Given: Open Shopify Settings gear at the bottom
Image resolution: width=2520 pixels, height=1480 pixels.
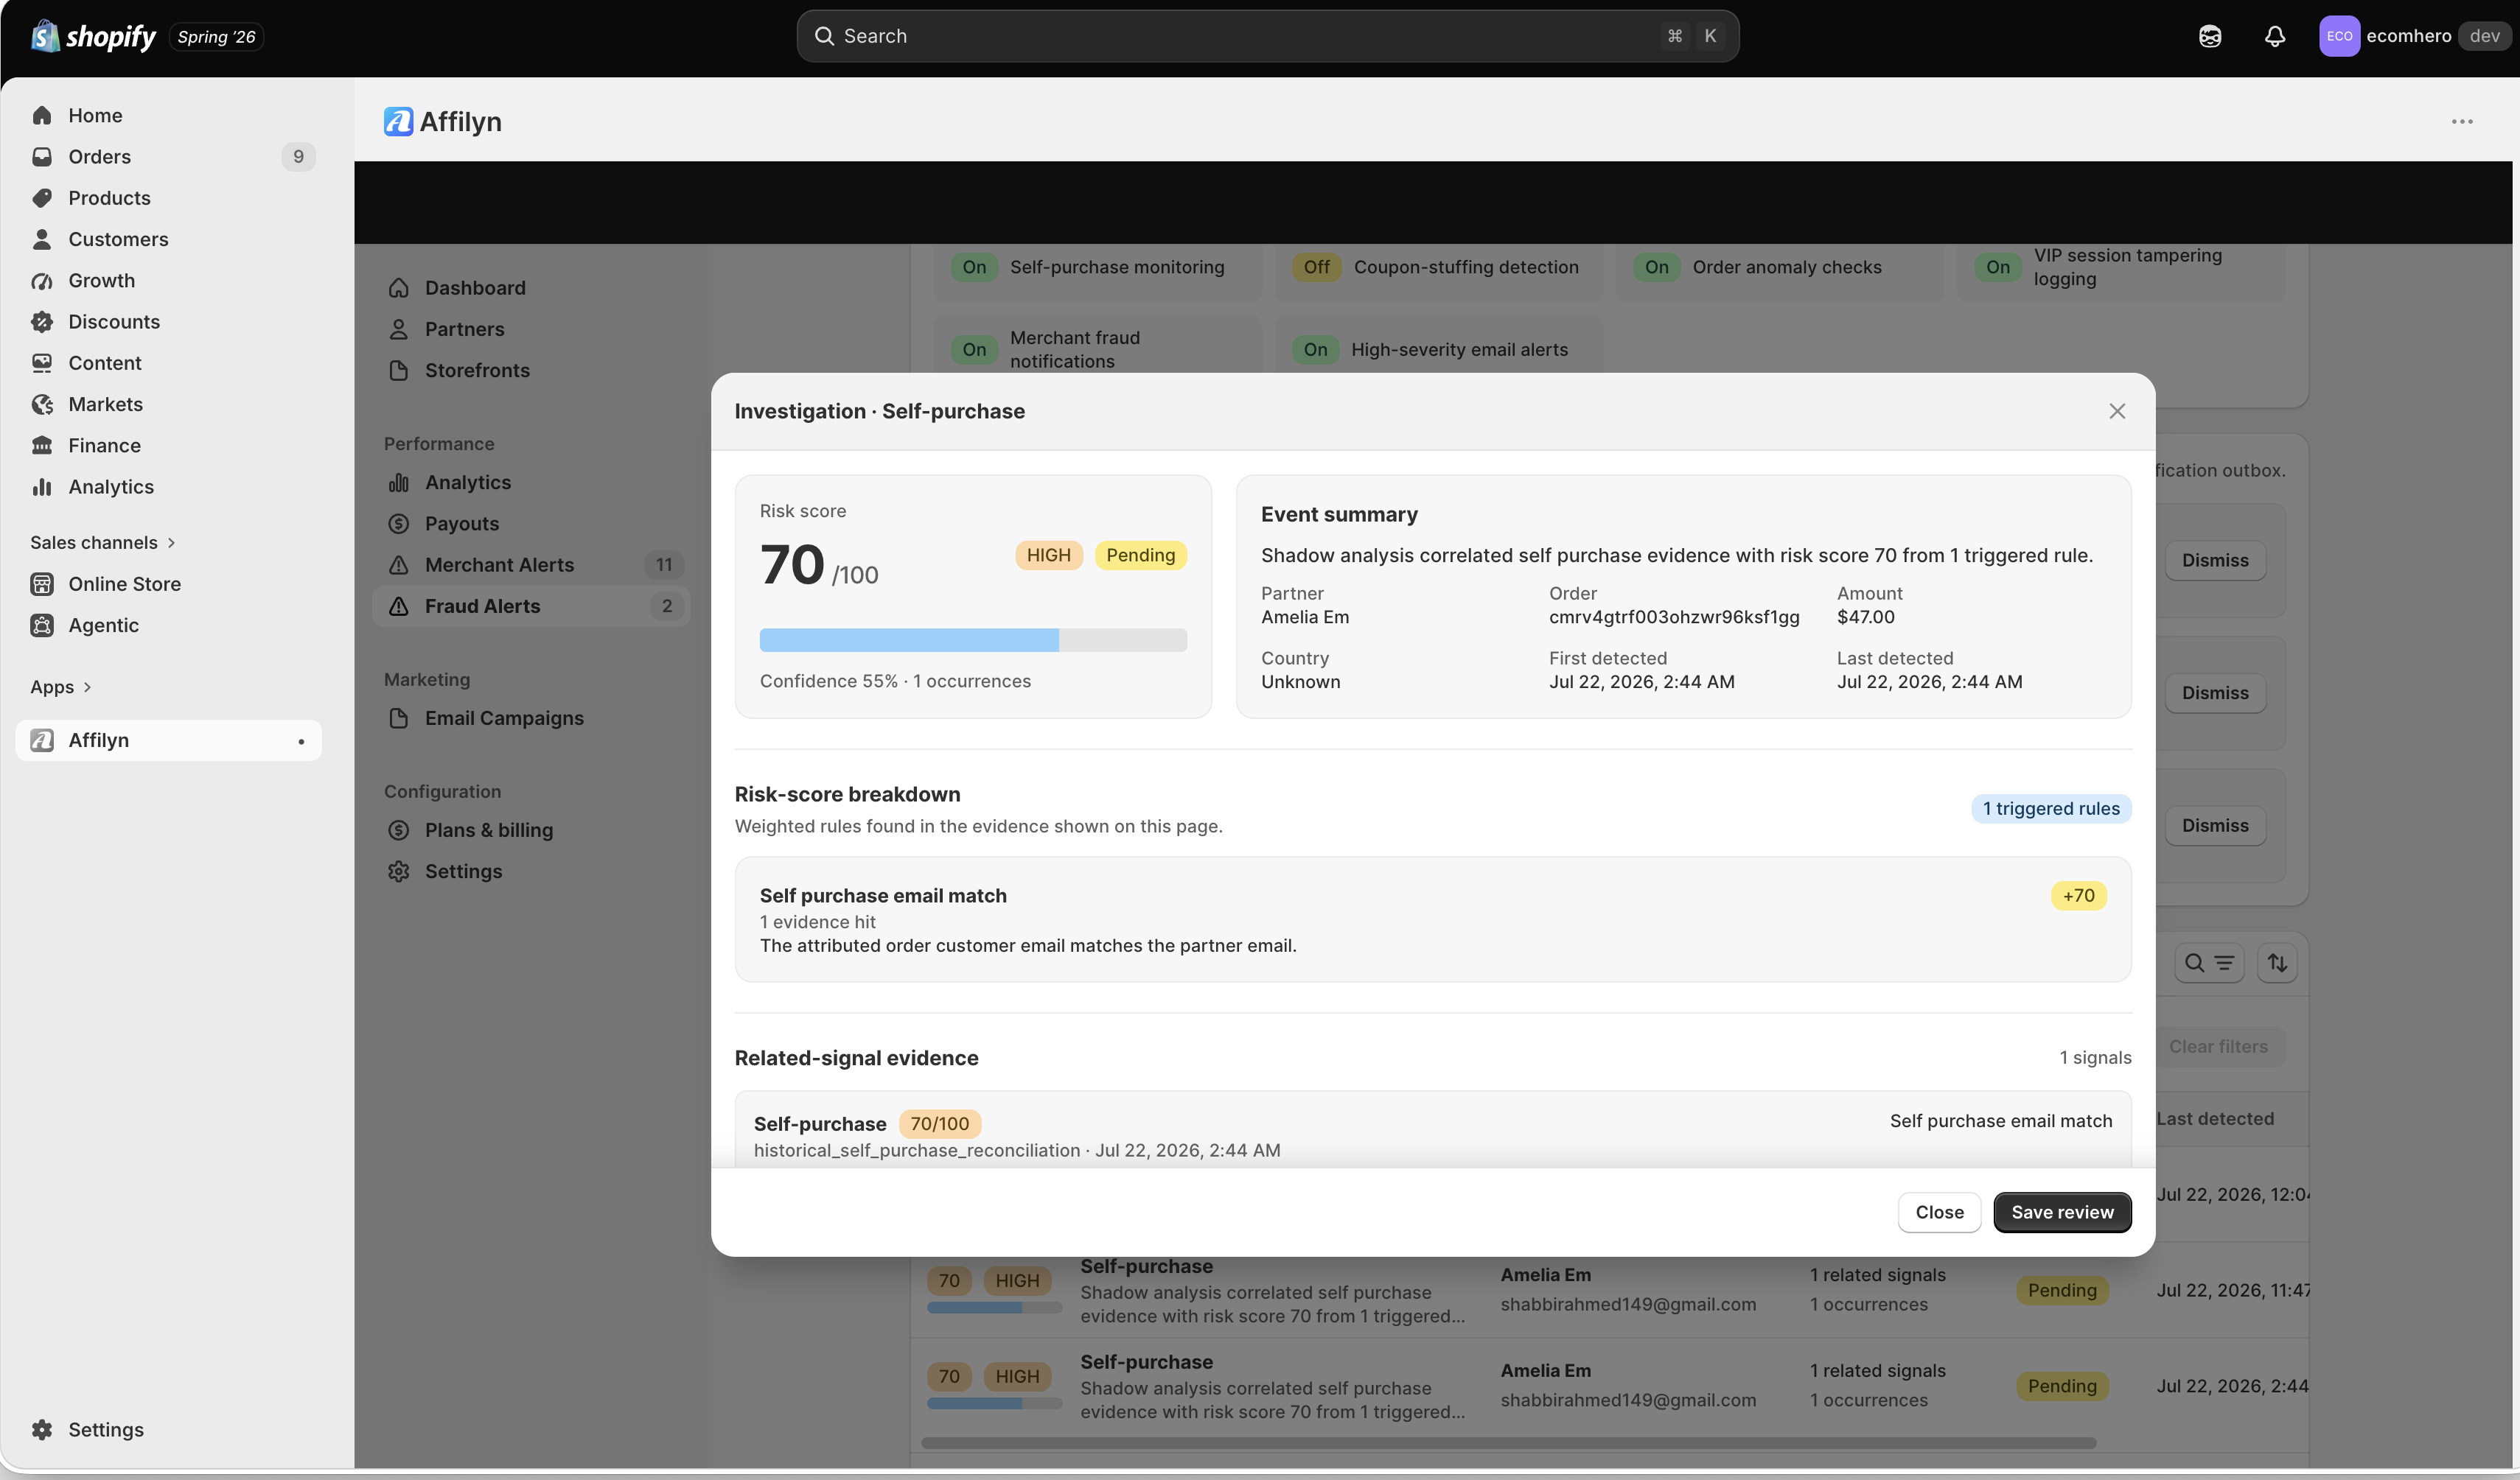Looking at the screenshot, I should pyautogui.click(x=42, y=1430).
